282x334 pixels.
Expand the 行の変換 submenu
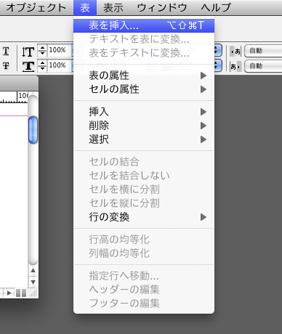144,217
